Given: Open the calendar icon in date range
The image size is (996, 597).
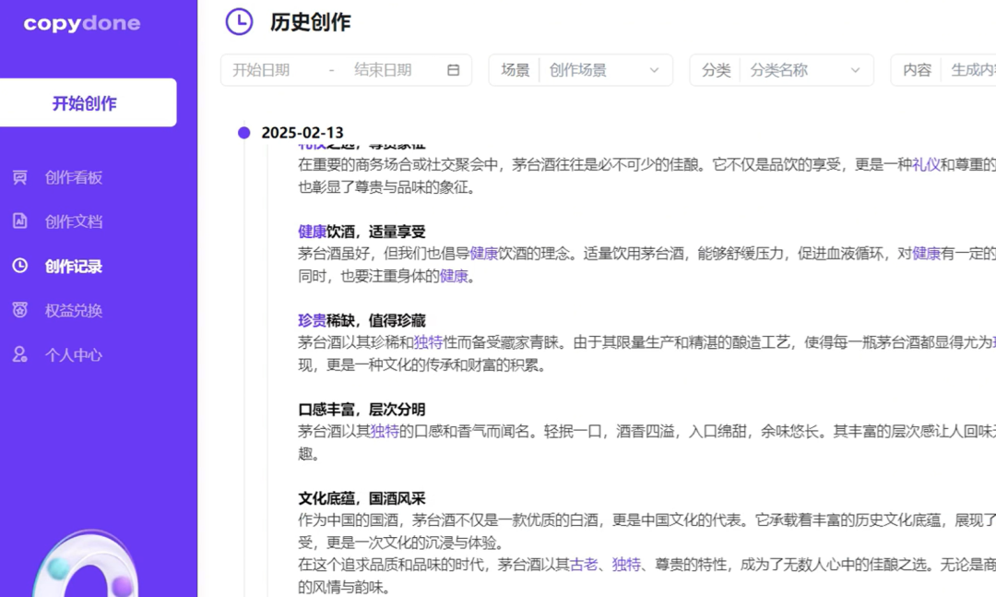Looking at the screenshot, I should [453, 70].
